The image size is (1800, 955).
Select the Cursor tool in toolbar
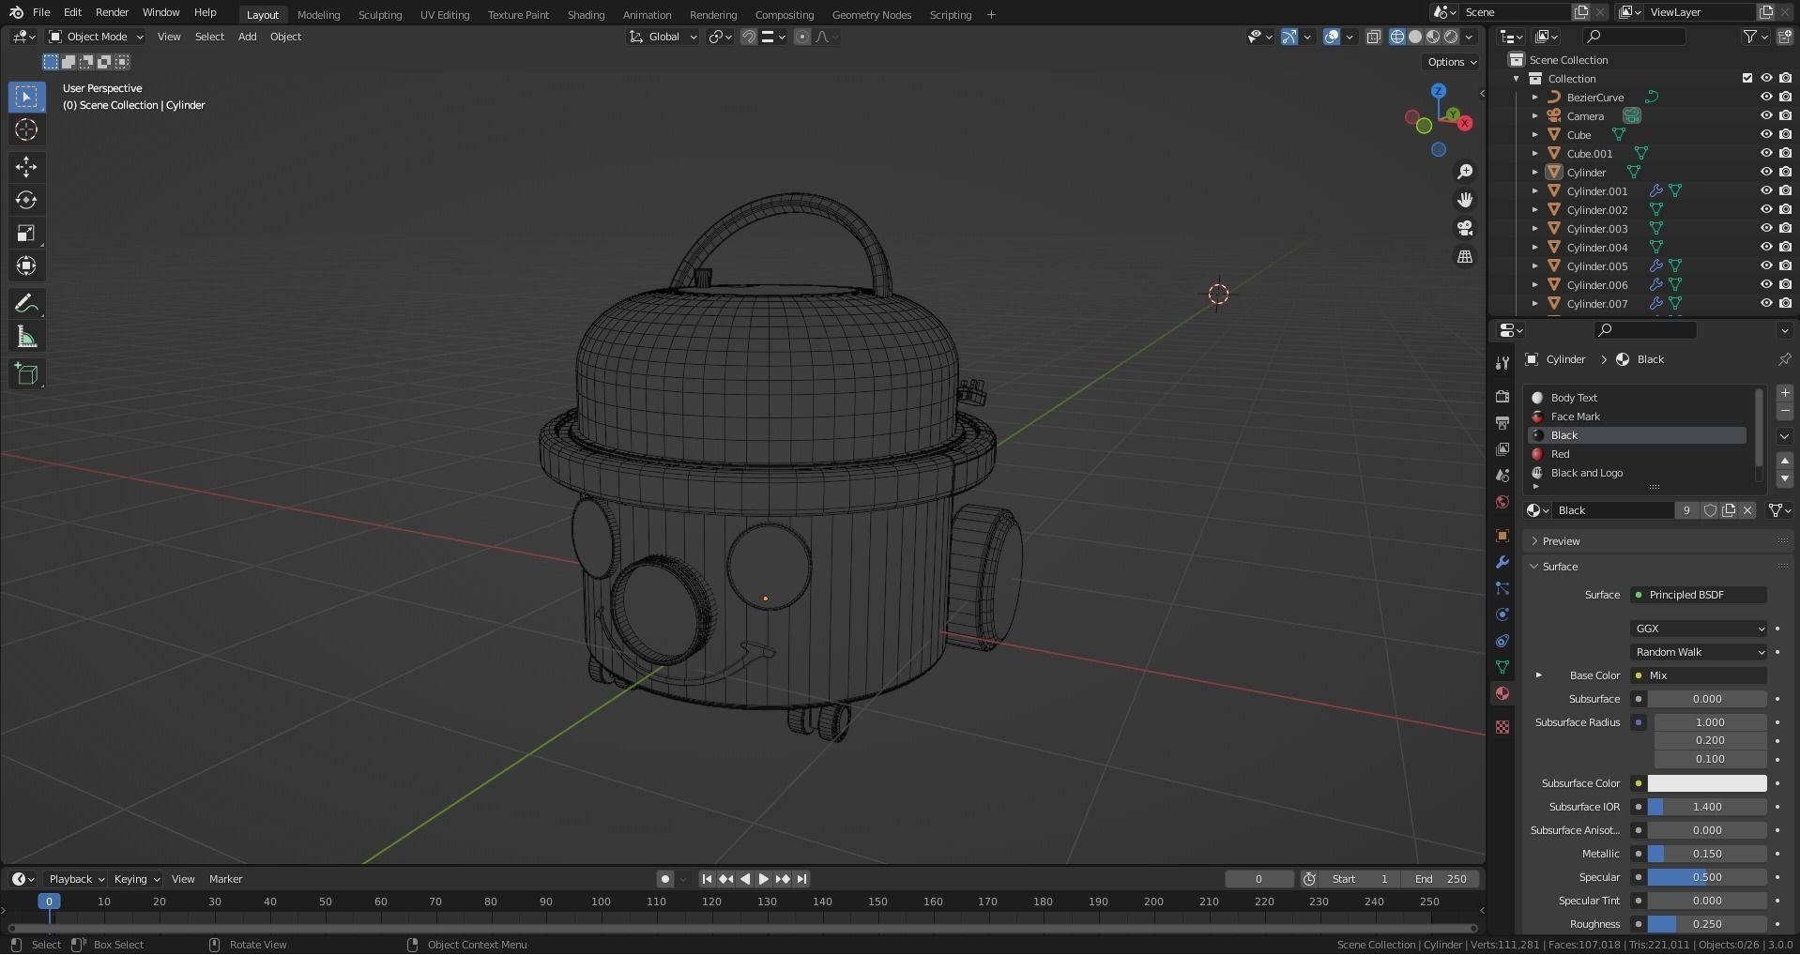coord(26,129)
